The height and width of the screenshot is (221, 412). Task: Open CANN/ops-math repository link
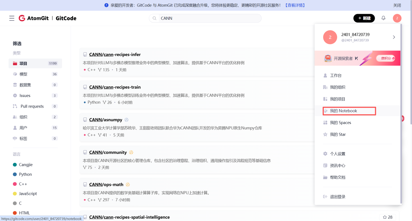pos(106,185)
